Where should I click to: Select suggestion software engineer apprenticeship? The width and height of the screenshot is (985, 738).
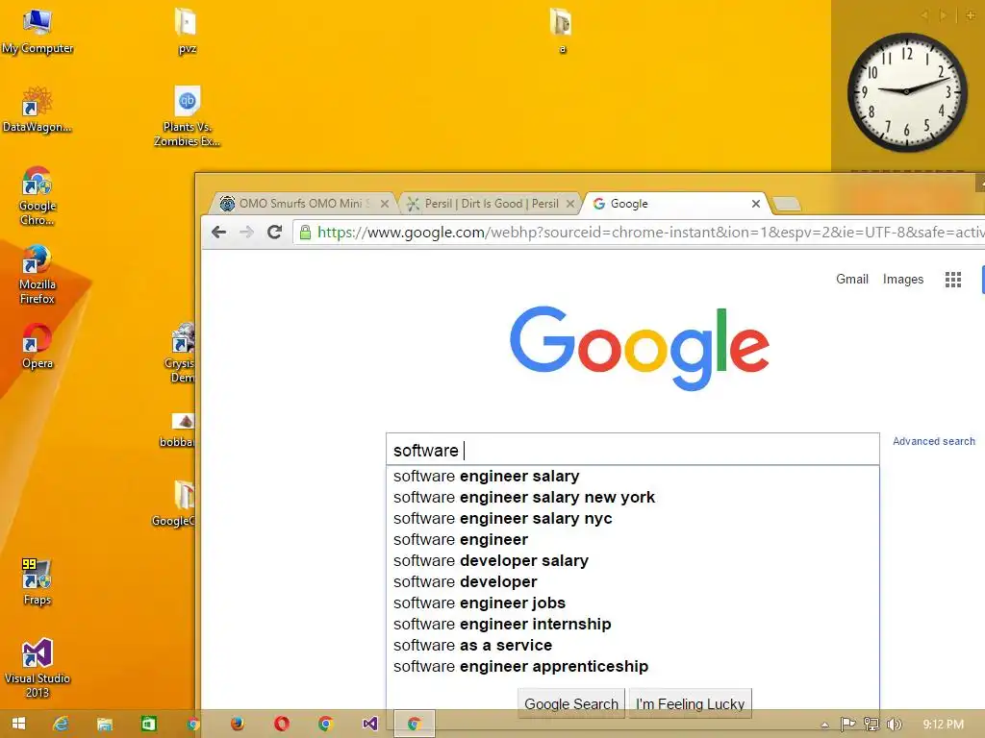633,667
